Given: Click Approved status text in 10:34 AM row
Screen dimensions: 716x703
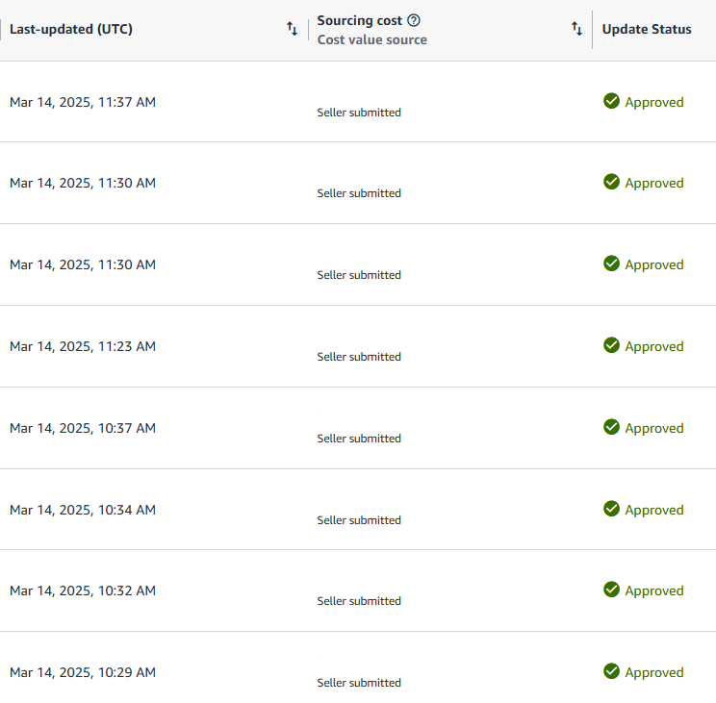Looking at the screenshot, I should [654, 510].
